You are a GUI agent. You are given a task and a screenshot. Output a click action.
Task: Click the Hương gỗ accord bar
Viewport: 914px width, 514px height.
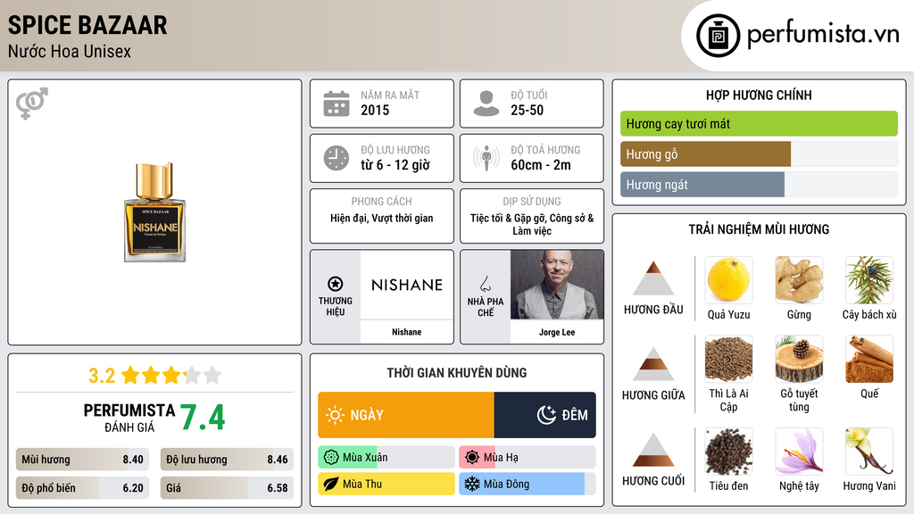(759, 154)
